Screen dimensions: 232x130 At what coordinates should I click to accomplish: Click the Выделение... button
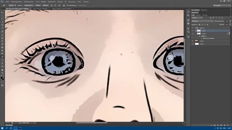coord(29,5)
